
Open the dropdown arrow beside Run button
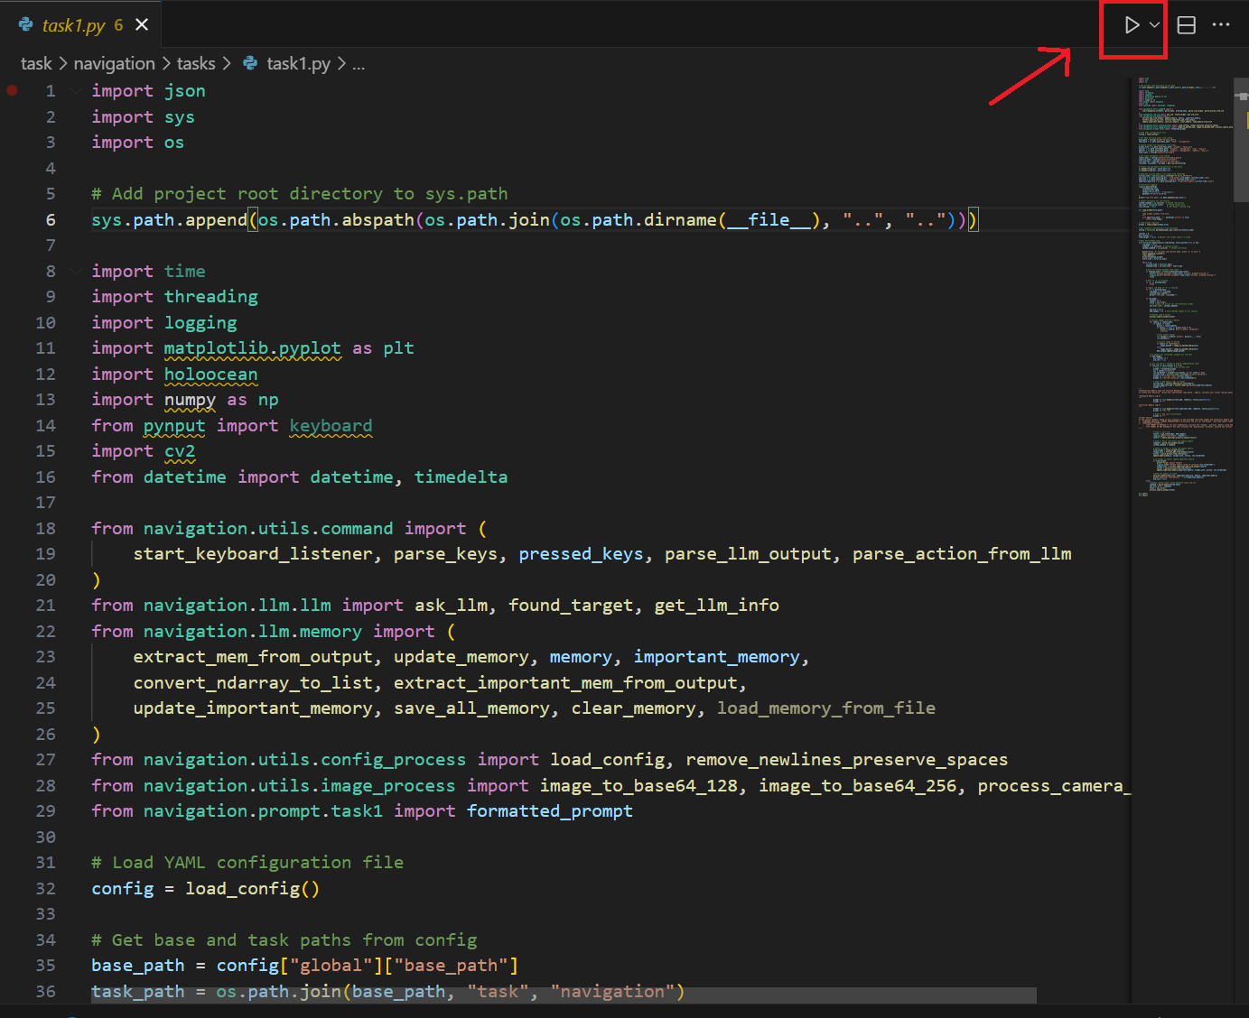point(1154,25)
